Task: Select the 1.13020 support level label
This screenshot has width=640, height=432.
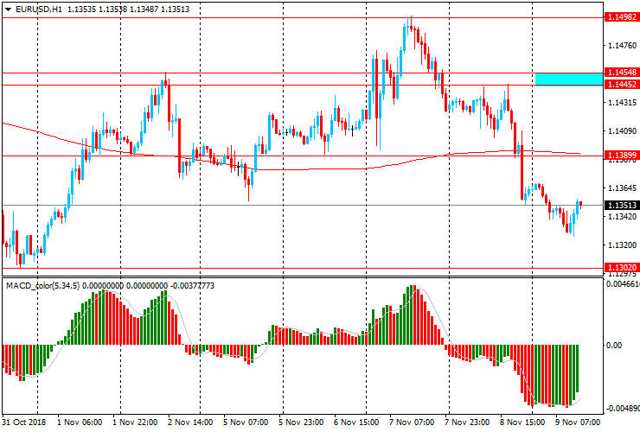Action: (x=621, y=268)
